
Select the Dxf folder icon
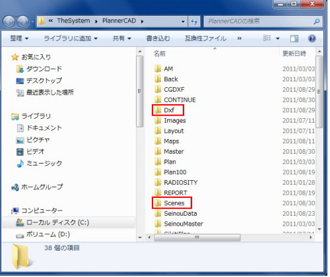tap(158, 110)
